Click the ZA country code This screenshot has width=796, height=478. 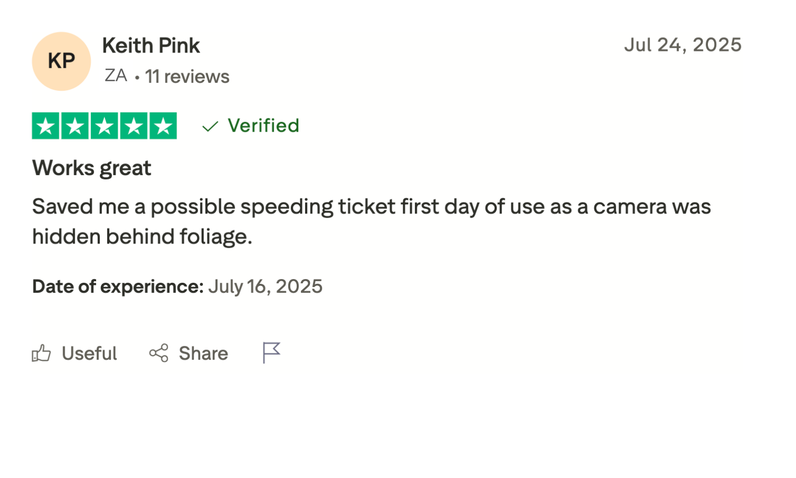[116, 75]
